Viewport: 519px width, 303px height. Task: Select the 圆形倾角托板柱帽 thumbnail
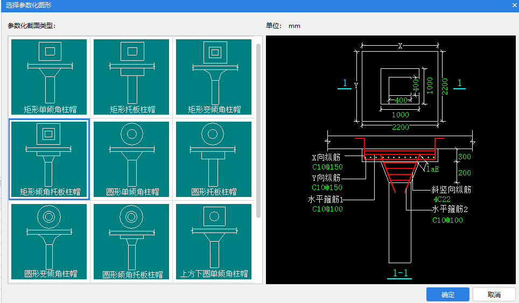click(x=131, y=242)
